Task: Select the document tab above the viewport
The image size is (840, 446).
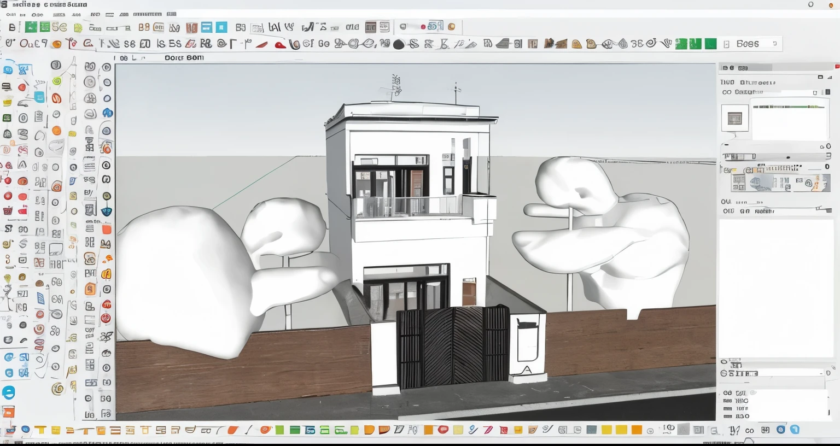Action: (184, 57)
